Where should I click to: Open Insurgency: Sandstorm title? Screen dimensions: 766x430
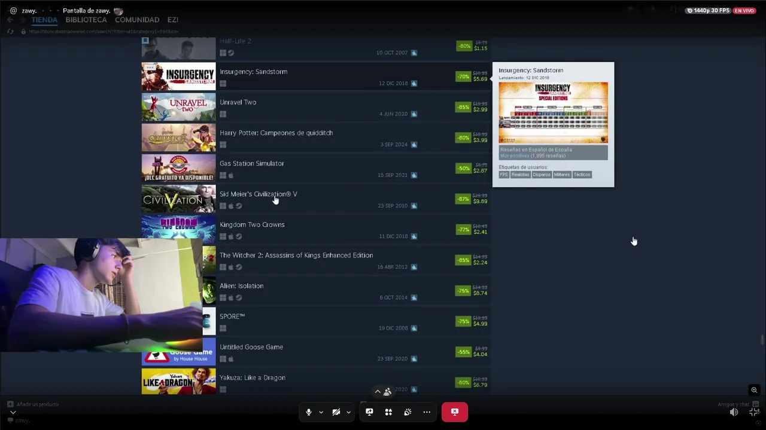coord(253,72)
